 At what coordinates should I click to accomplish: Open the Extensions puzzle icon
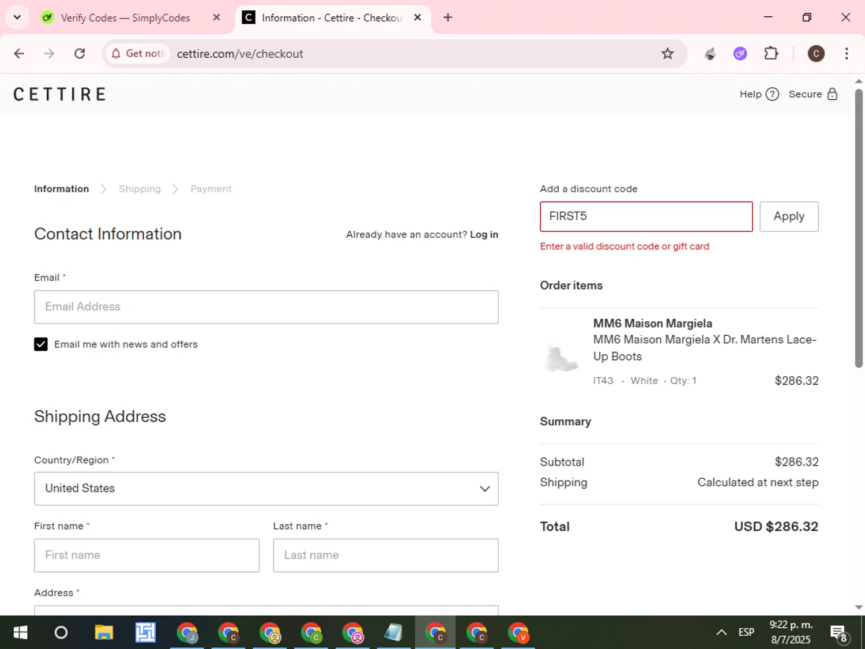pos(771,54)
